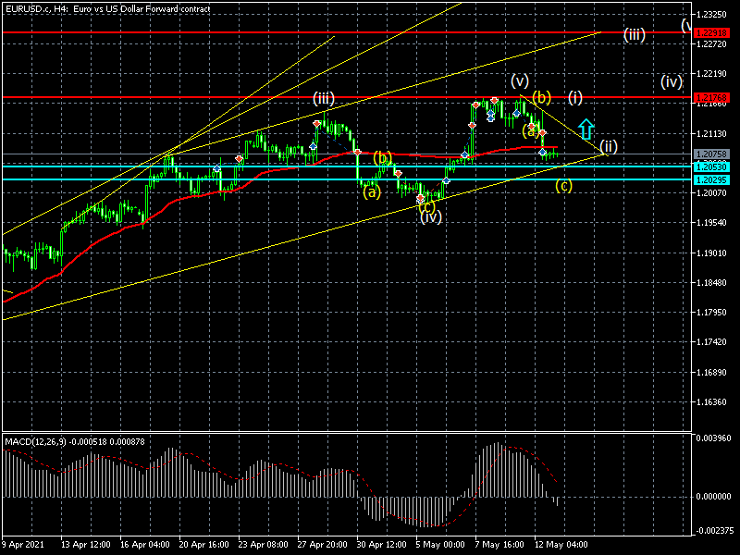Select the white (iii) label beside the 1.22918 line
740x555 pixels.
(634, 35)
